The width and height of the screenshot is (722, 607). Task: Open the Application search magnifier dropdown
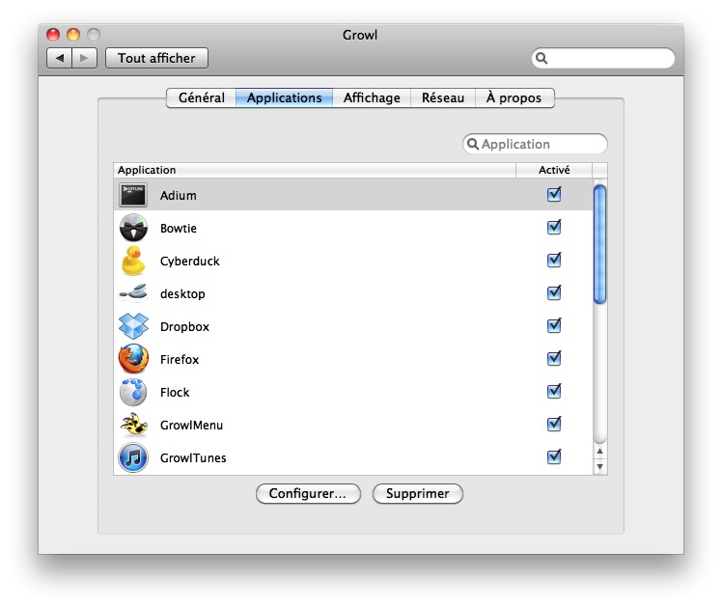point(474,145)
